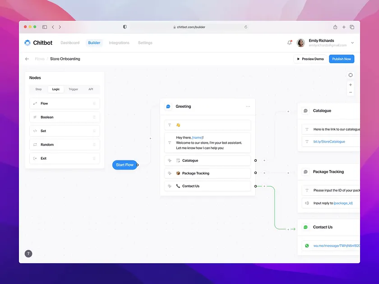Click the reset view crosshair icon on canvas

click(351, 75)
